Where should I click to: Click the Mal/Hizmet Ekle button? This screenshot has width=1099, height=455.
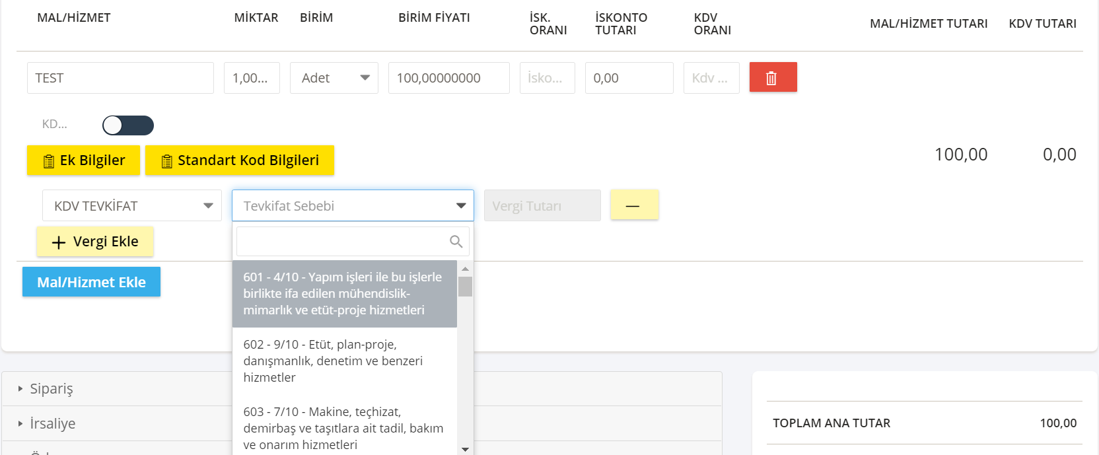point(91,282)
